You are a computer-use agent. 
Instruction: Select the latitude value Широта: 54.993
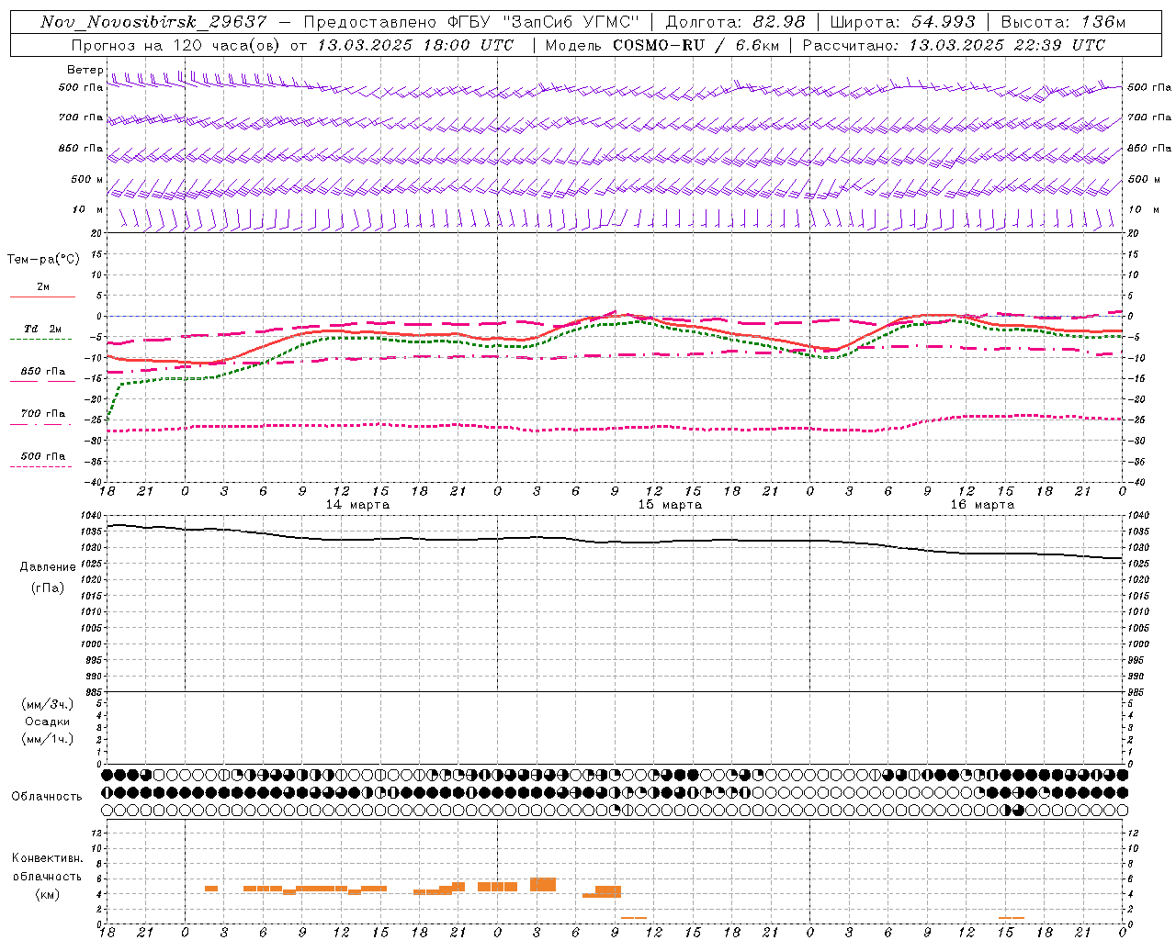(902, 22)
